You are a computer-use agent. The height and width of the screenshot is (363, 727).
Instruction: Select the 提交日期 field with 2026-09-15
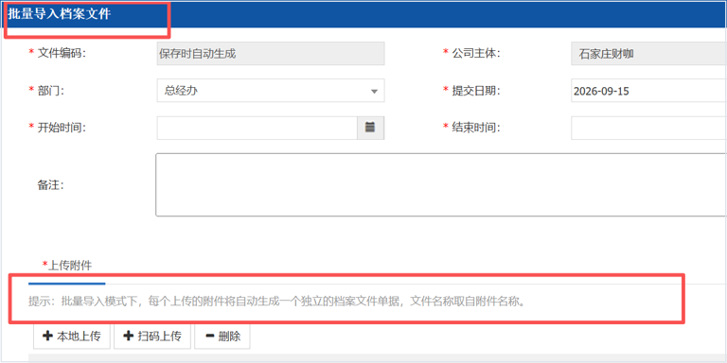(x=649, y=91)
